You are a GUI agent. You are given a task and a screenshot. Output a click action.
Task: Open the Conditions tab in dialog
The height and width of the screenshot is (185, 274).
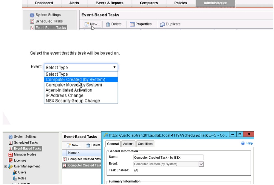tap(145, 144)
